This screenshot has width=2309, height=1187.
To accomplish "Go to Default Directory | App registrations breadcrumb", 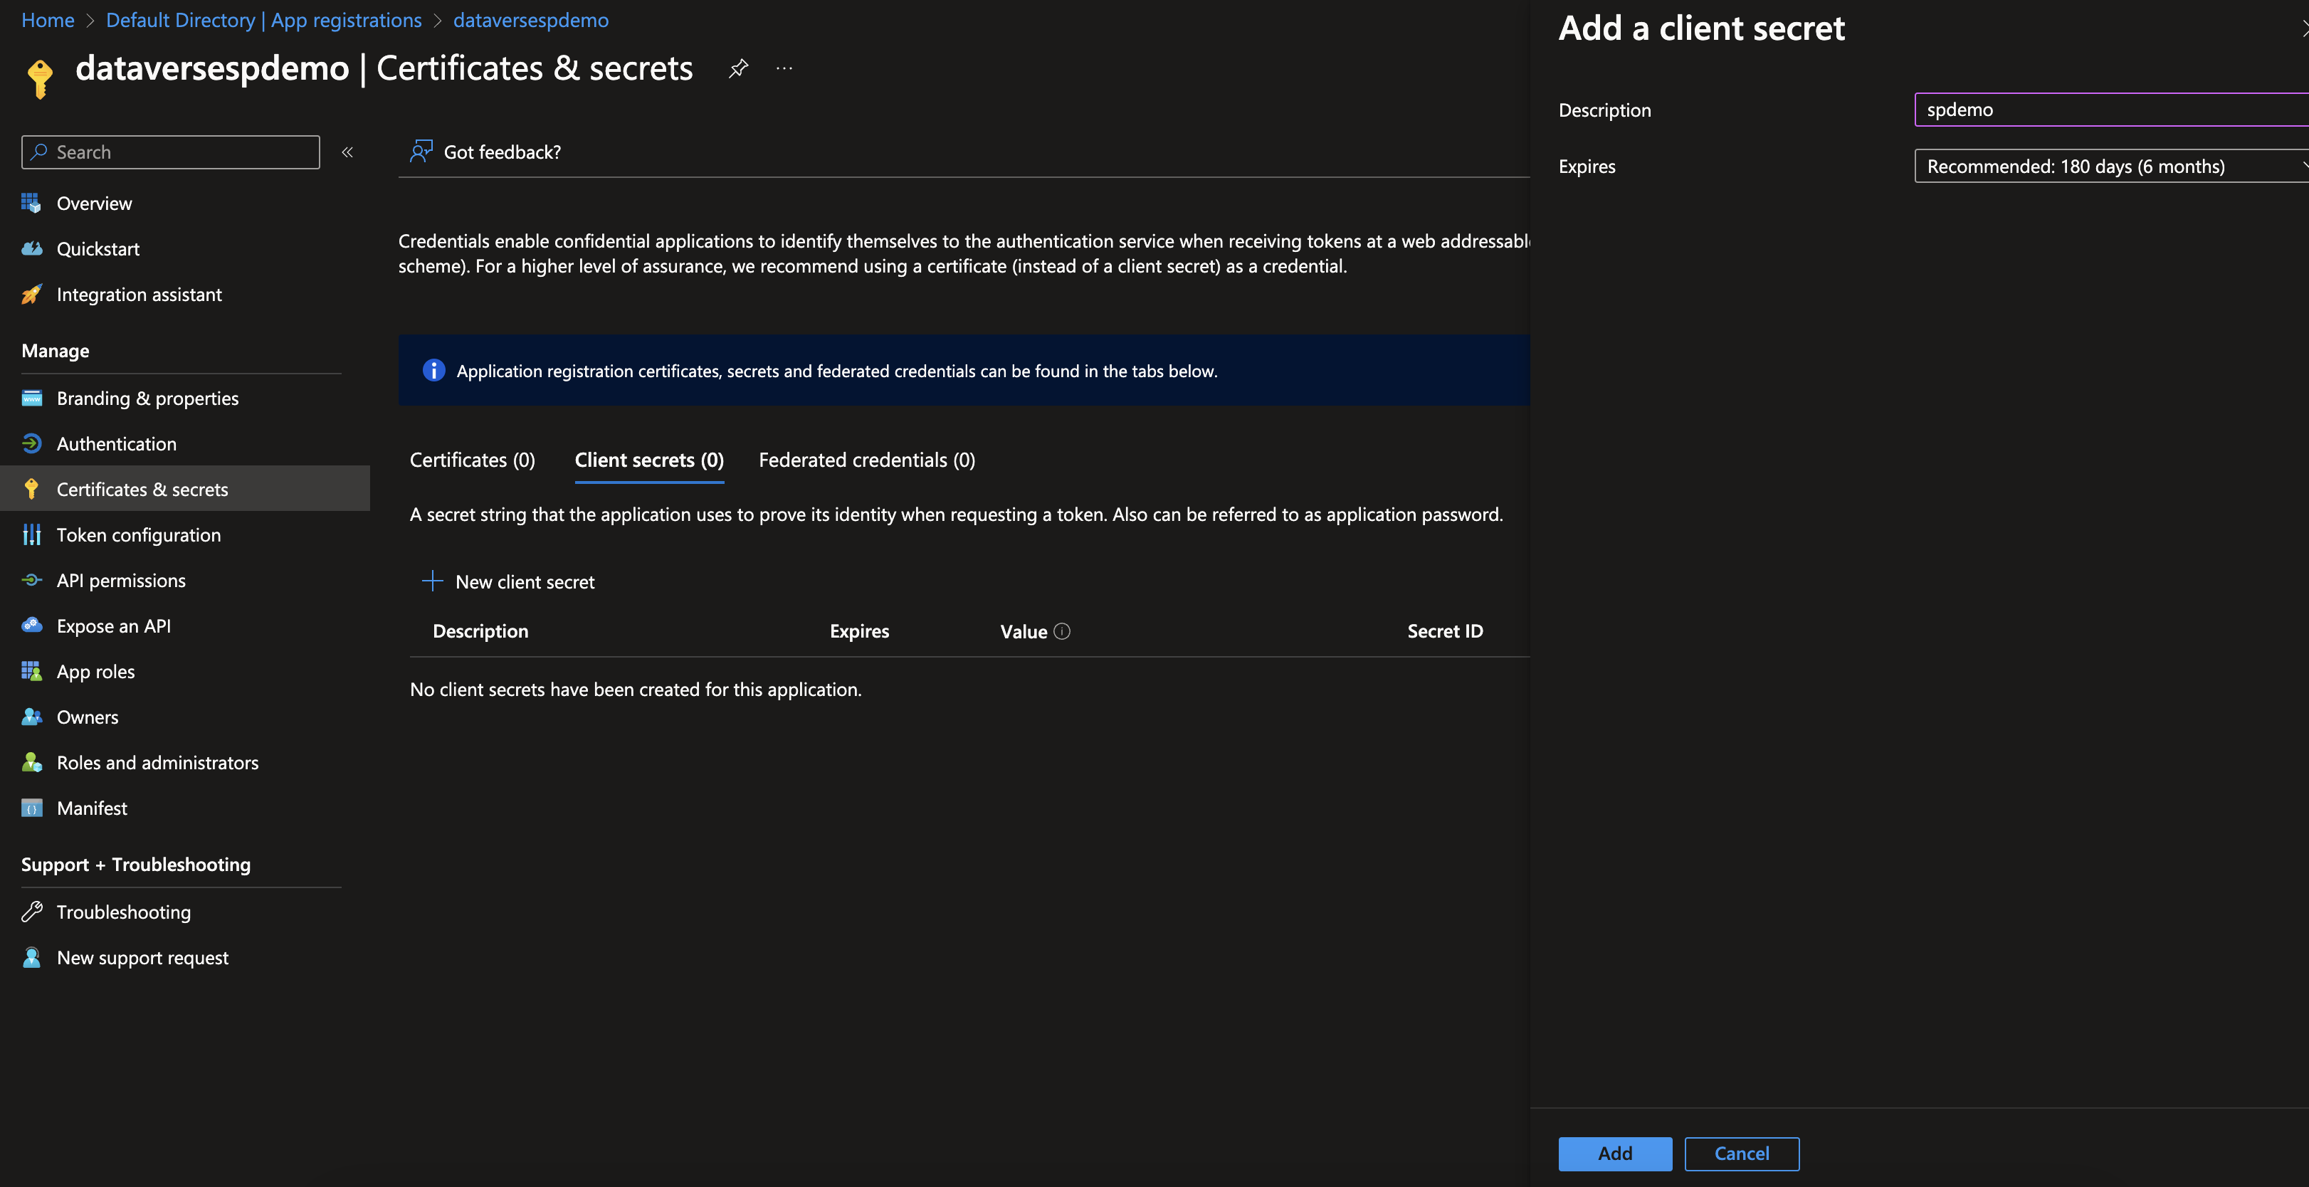I will 263,20.
